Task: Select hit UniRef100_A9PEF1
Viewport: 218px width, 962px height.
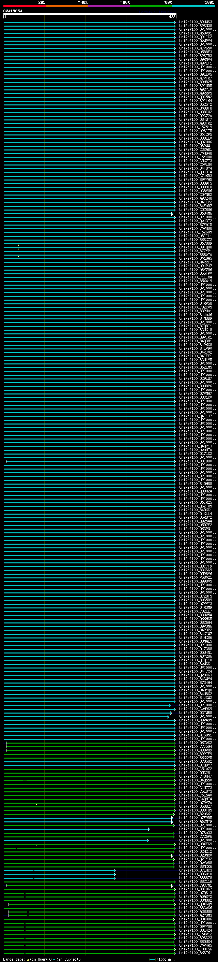Action: coord(195,63)
